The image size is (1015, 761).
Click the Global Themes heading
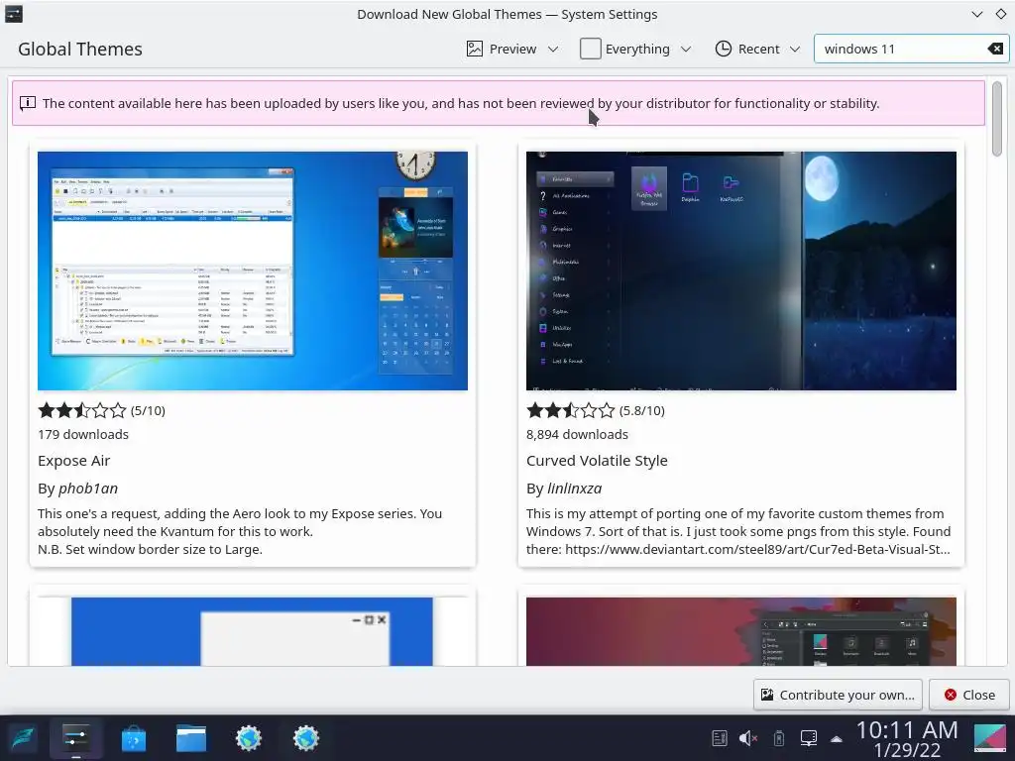[80, 50]
